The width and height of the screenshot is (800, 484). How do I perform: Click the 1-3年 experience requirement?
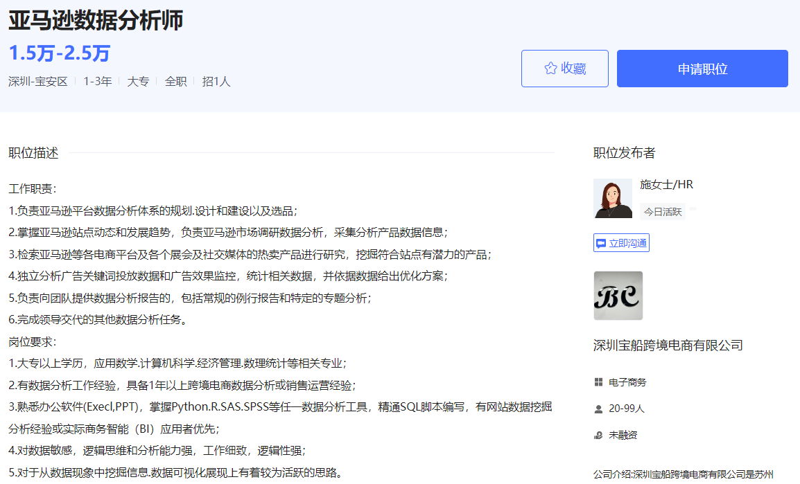(98, 82)
